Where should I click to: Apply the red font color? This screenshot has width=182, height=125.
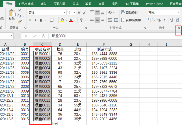click(71, 20)
